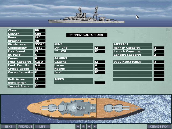Click the Displacement value field
Screen dimensions: 172x129
coord(40,44)
